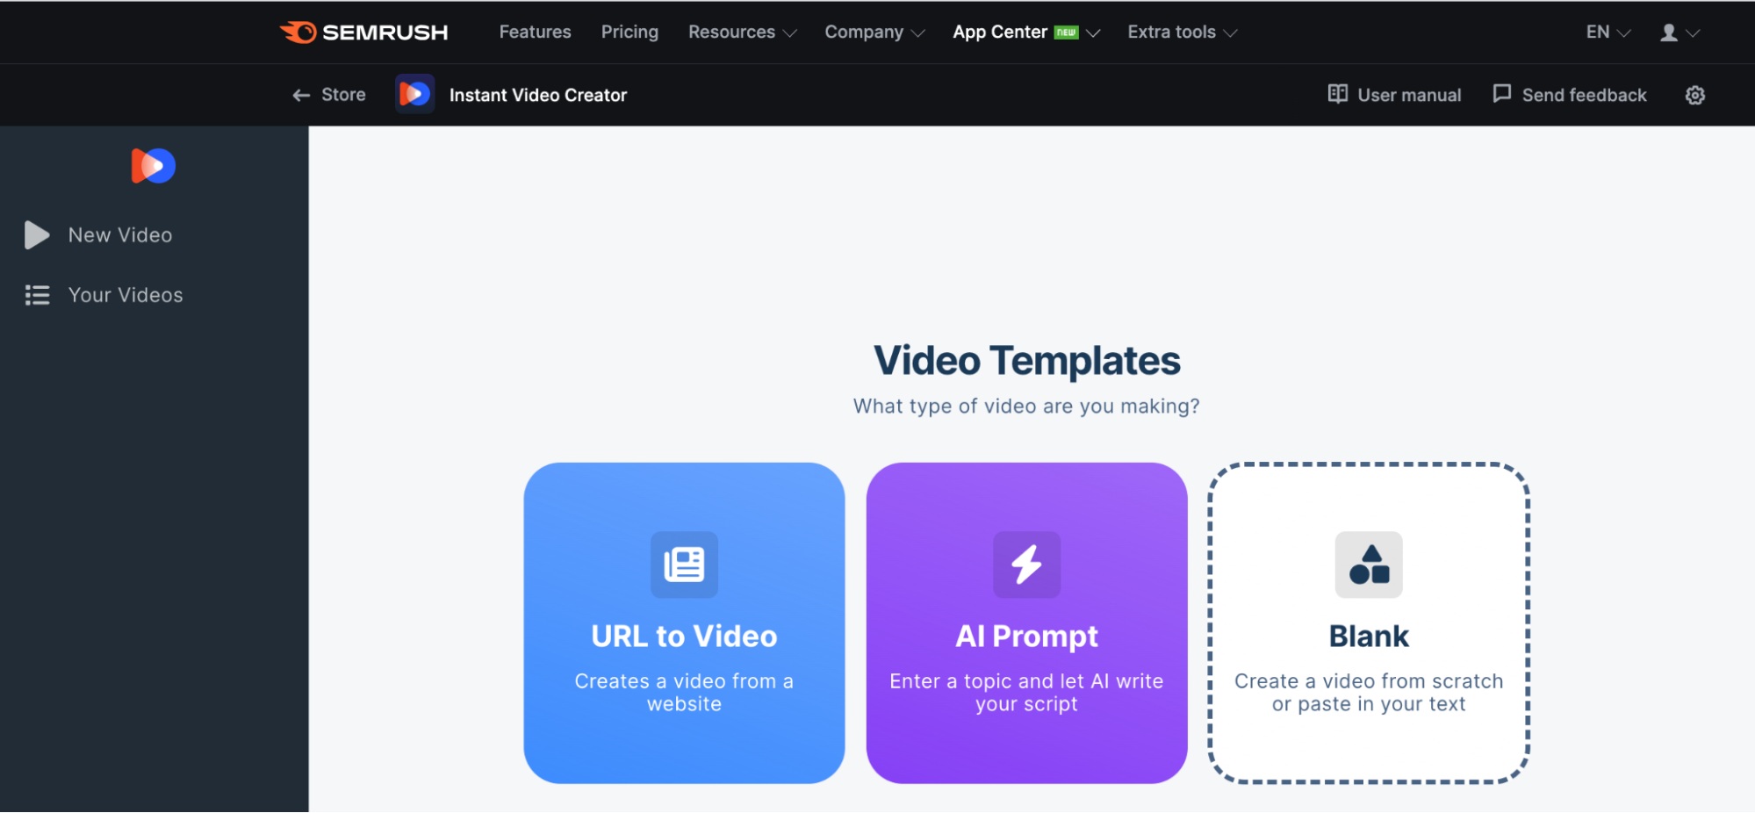Click the Send feedback icon
Viewport: 1755px width, 813px height.
coord(1503,94)
